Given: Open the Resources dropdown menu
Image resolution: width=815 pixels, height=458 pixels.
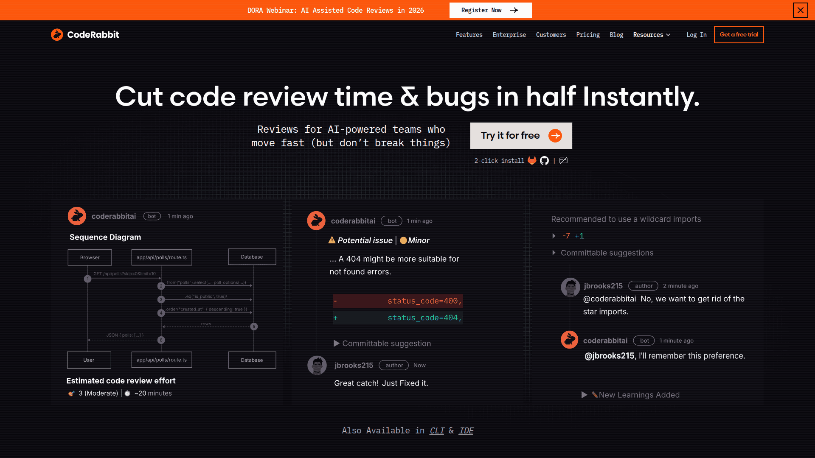Looking at the screenshot, I should click(x=652, y=35).
